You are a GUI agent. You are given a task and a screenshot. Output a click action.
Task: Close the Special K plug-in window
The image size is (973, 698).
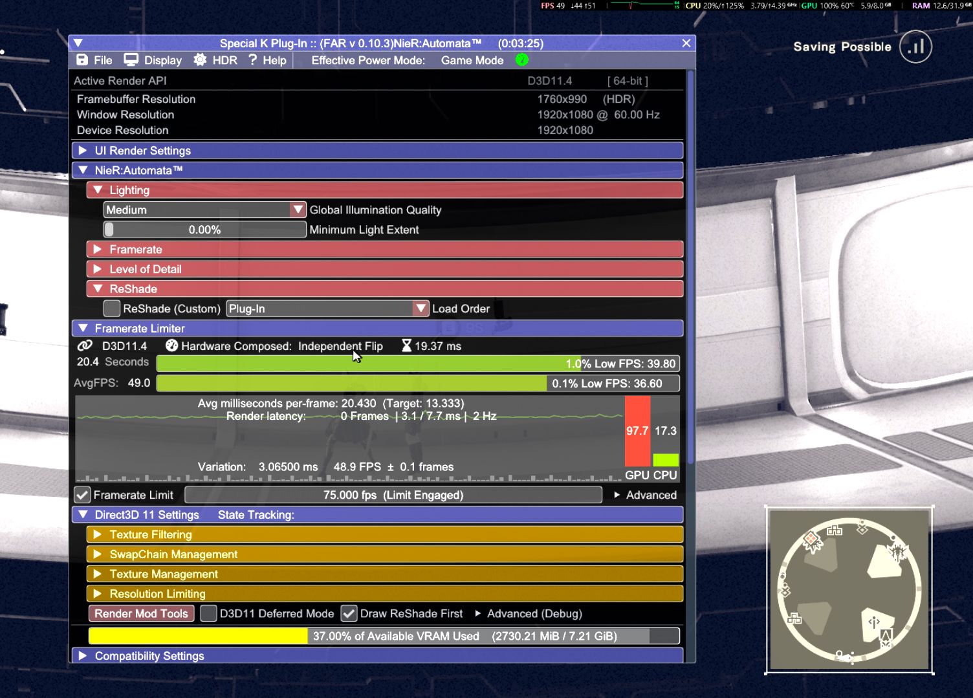(x=686, y=43)
